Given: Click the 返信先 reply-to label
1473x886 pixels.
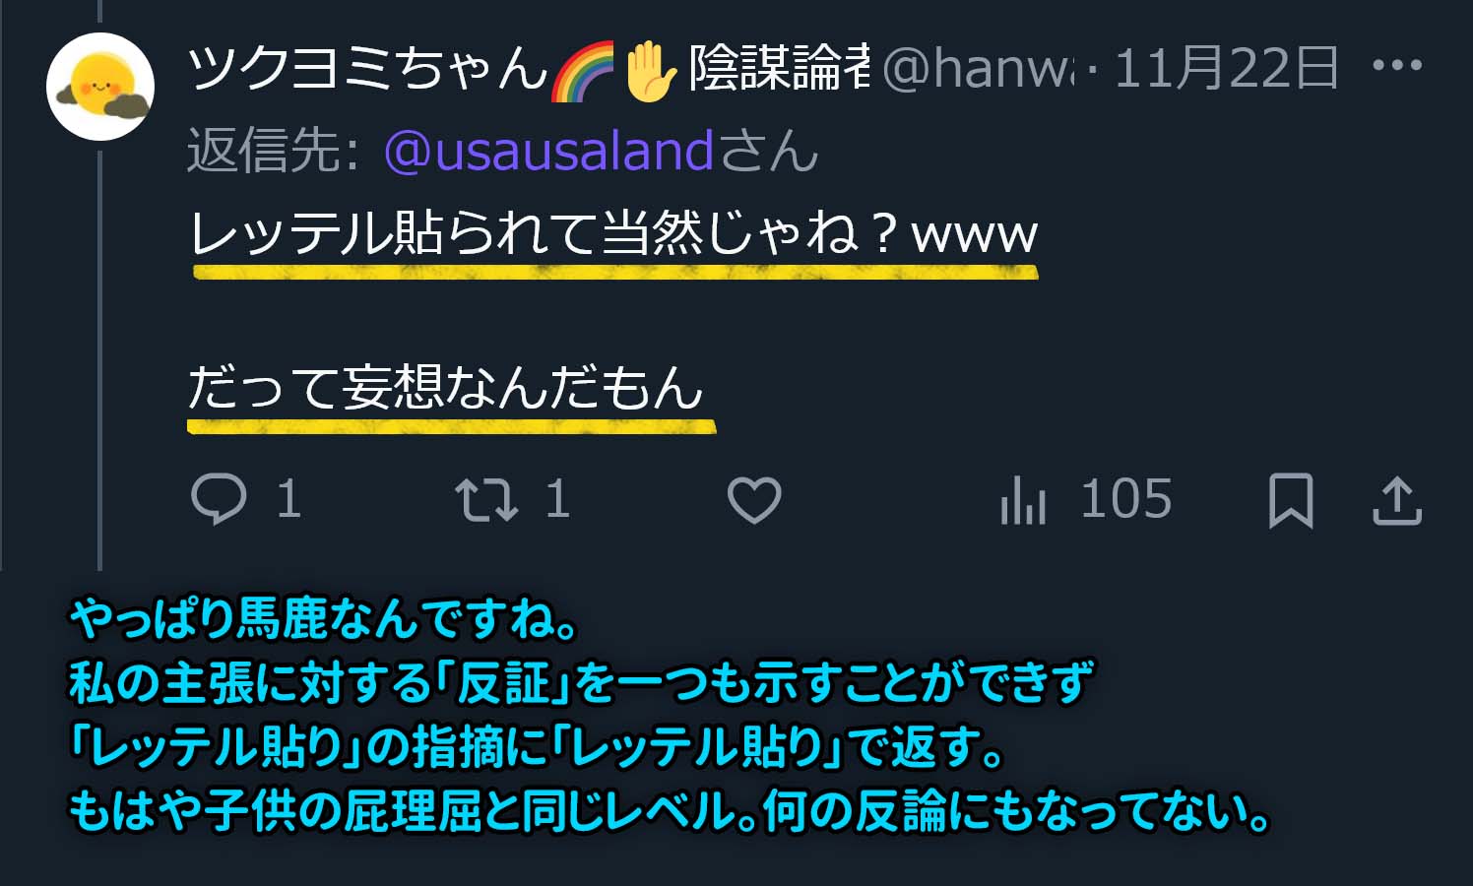Looking at the screenshot, I should coord(274,151).
